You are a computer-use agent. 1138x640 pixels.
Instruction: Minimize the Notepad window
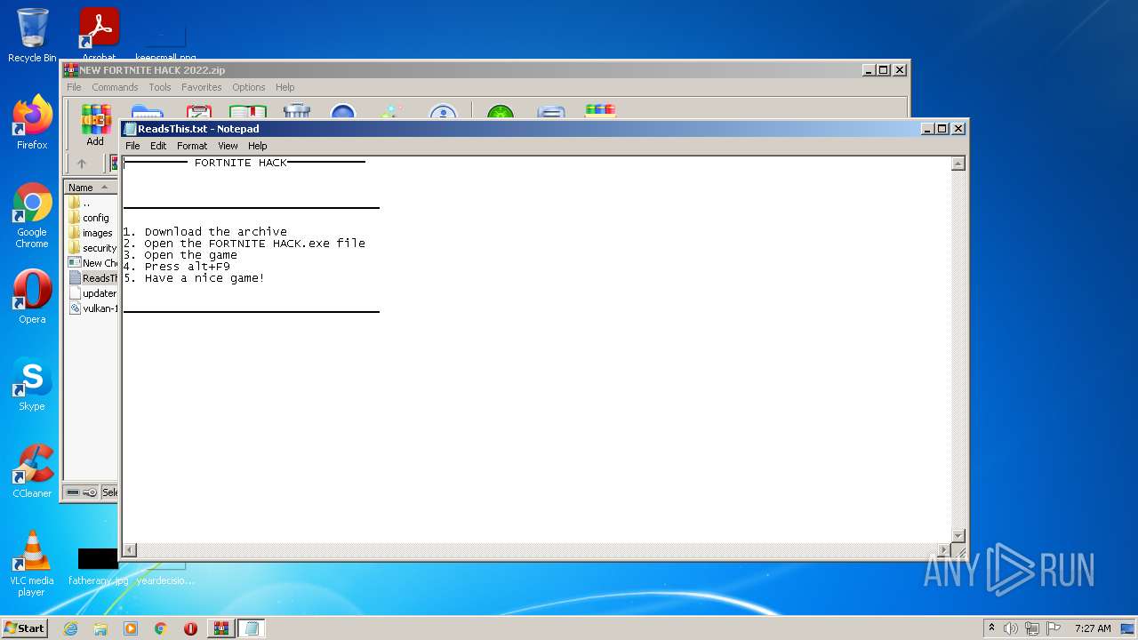(928, 129)
